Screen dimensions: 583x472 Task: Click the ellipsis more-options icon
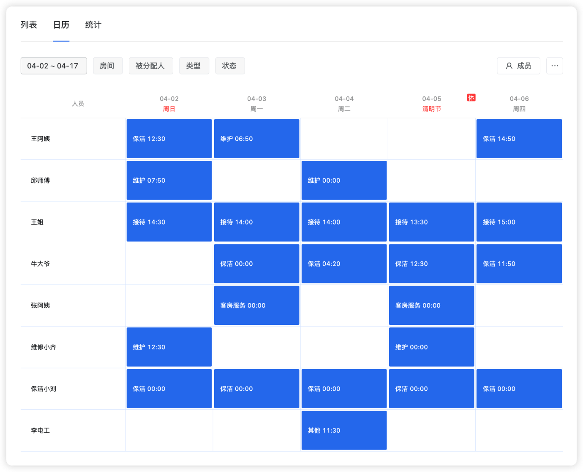click(555, 66)
